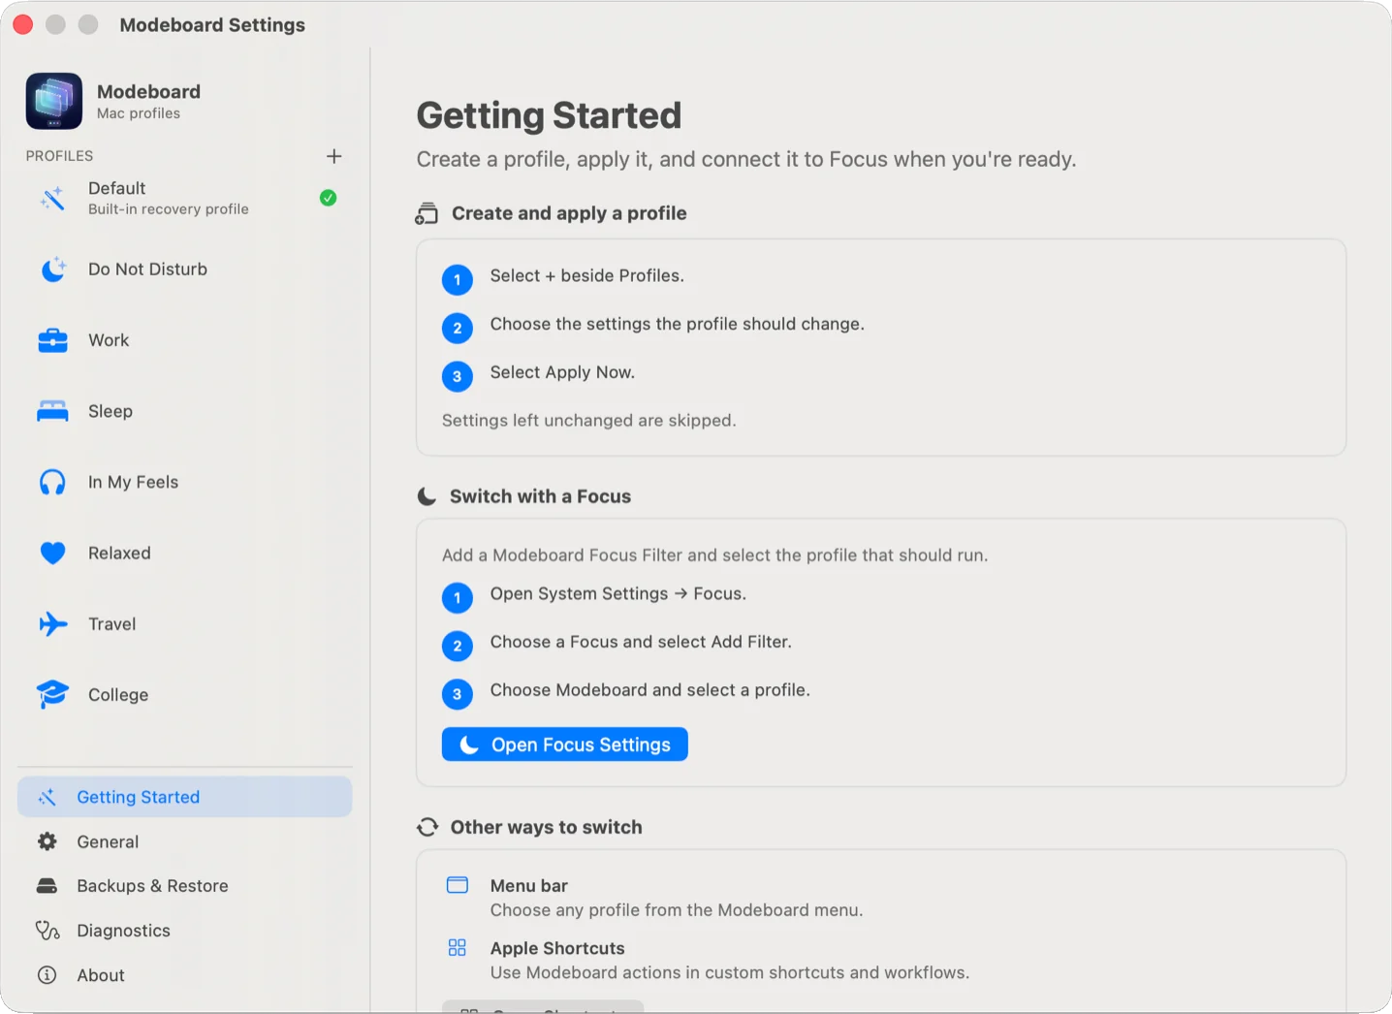Image resolution: width=1392 pixels, height=1014 pixels.
Task: Open the General settings section label
Action: click(x=108, y=841)
